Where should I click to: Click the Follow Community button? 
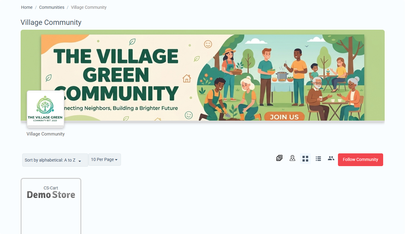(x=360, y=160)
